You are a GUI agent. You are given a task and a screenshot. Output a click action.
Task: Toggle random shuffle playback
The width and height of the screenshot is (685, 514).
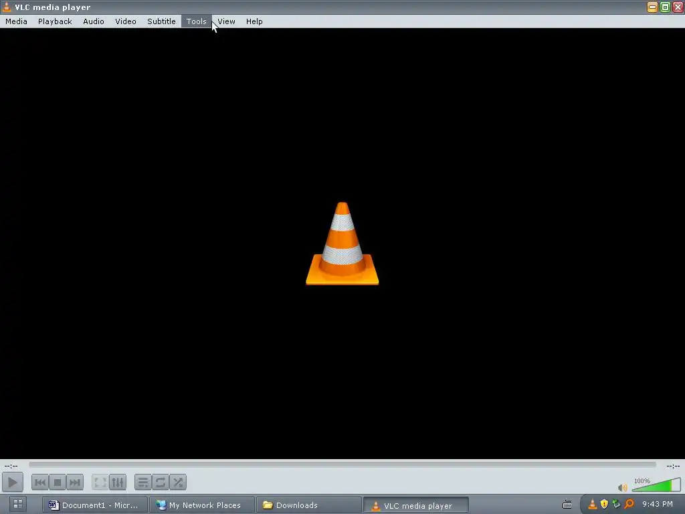[178, 483]
